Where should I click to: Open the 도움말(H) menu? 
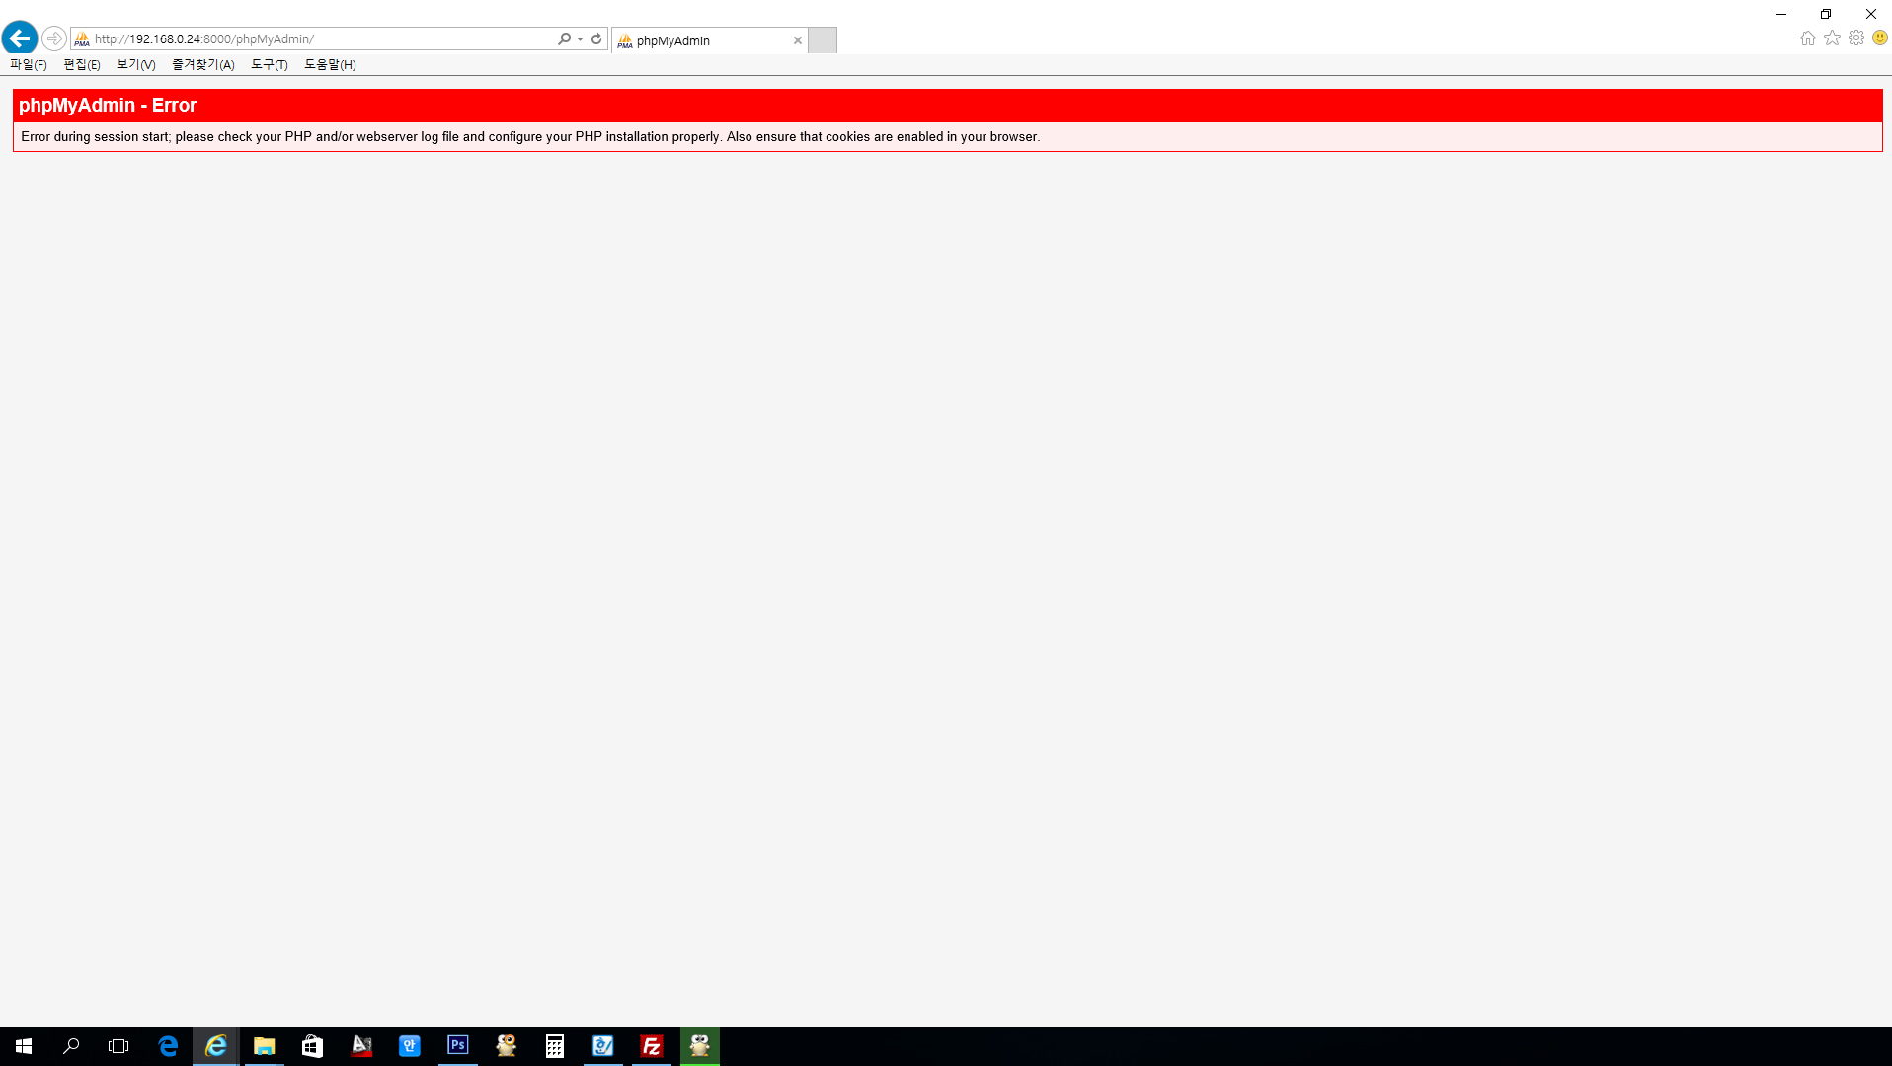pos(331,65)
